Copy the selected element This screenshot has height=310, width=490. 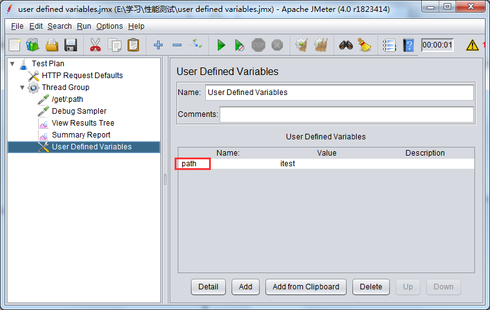[x=115, y=45]
